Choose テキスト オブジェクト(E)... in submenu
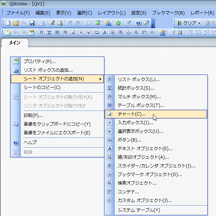This screenshot has height=216, width=216. tap(156, 149)
